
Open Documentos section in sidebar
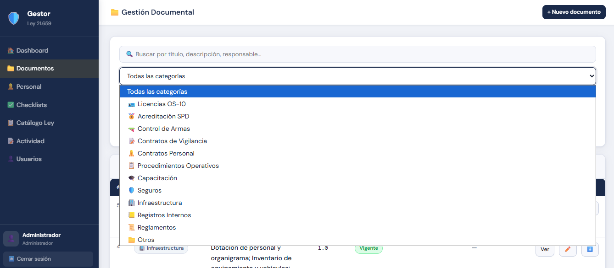[49, 69]
